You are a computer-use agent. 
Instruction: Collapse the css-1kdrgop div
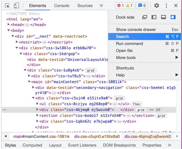coord(21,54)
